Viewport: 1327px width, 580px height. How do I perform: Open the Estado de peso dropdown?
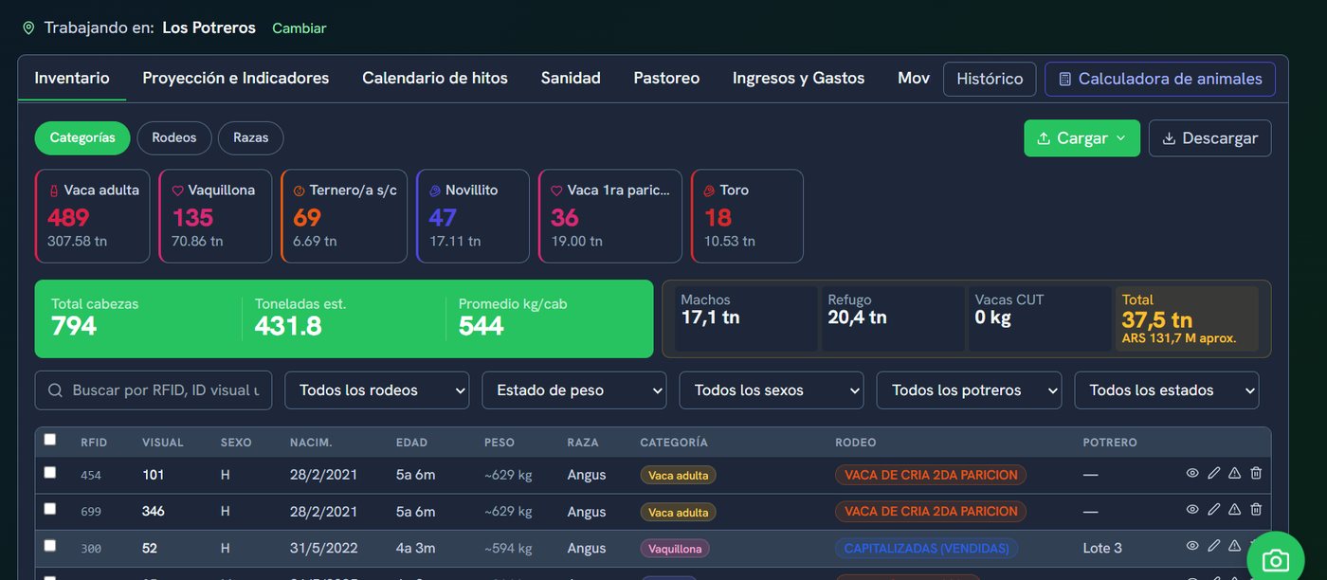[574, 390]
